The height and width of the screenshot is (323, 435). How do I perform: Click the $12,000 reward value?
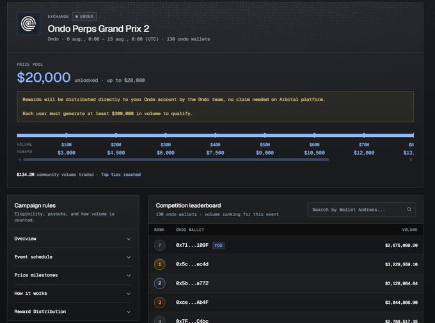(x=364, y=153)
